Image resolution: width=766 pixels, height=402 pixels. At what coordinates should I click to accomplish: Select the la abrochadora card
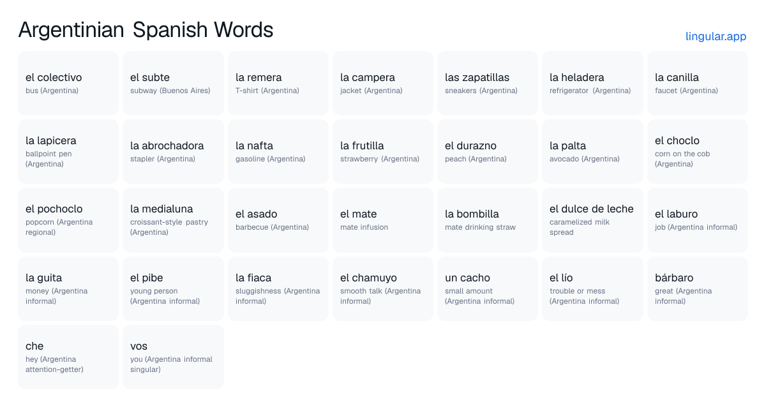[x=173, y=152]
